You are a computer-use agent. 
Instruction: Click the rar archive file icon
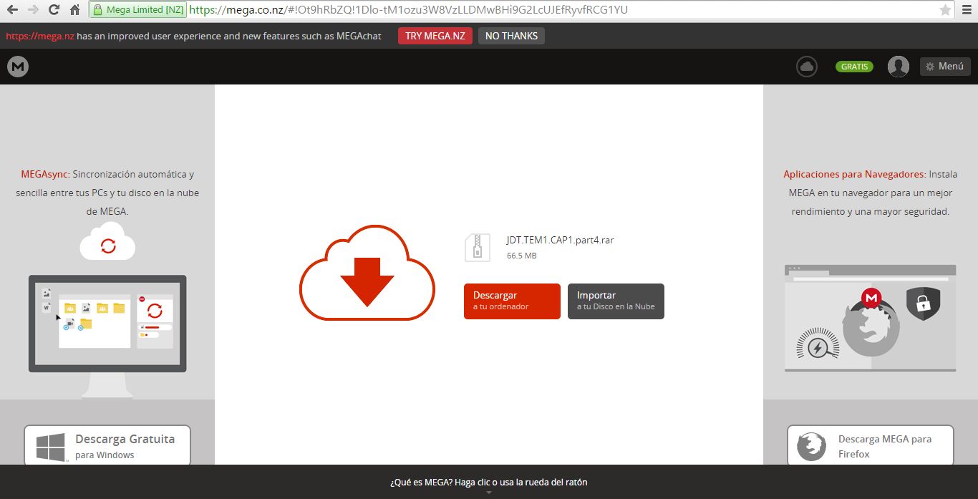tap(477, 247)
